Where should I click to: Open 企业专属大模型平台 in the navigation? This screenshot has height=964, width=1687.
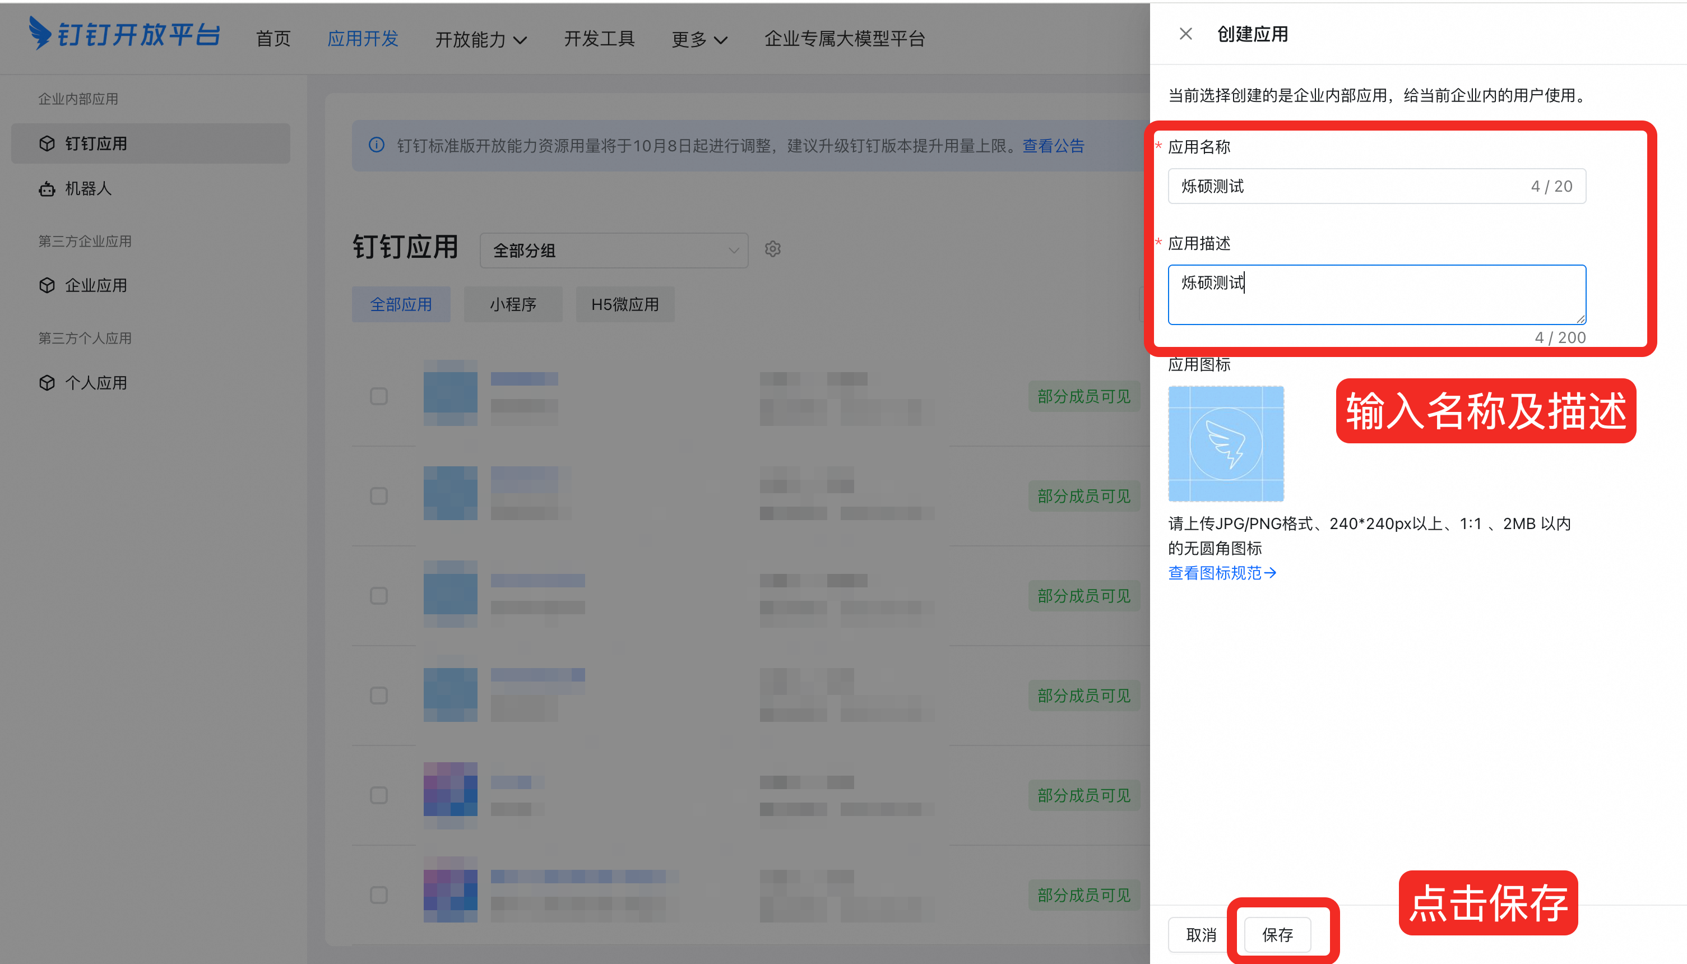pos(845,39)
